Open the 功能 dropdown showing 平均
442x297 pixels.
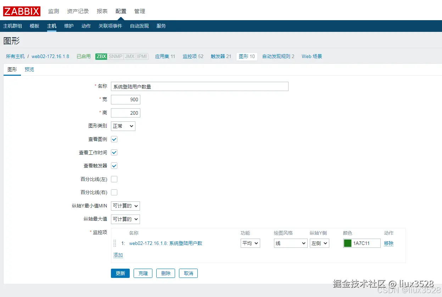point(250,243)
